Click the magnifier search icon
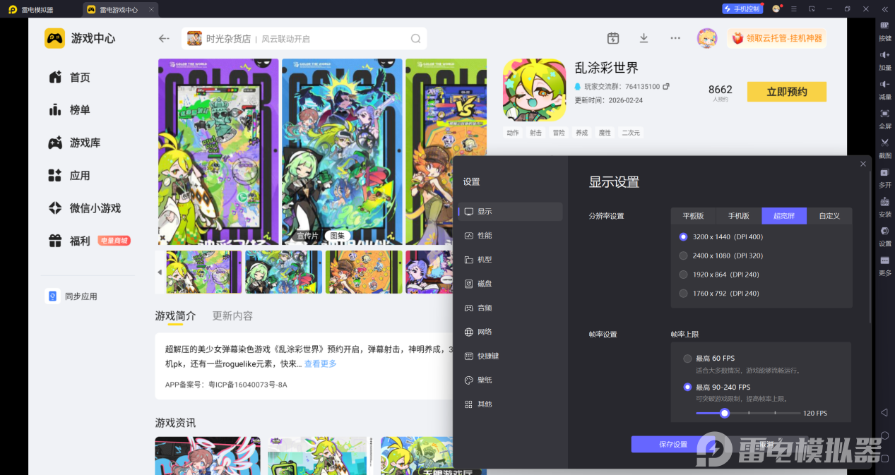This screenshot has height=475, width=895. [x=416, y=39]
